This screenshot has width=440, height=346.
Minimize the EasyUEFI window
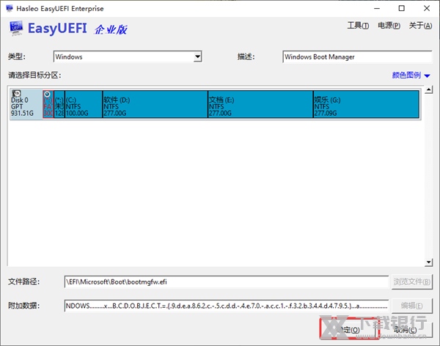point(377,8)
